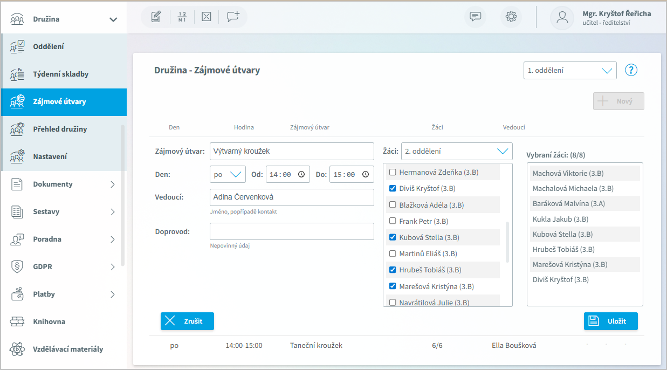
Task: Click the Doprovod input field
Action: click(x=292, y=231)
